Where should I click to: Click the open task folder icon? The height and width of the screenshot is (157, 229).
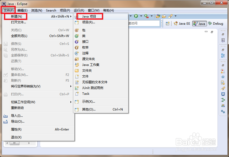(x=164, y=16)
